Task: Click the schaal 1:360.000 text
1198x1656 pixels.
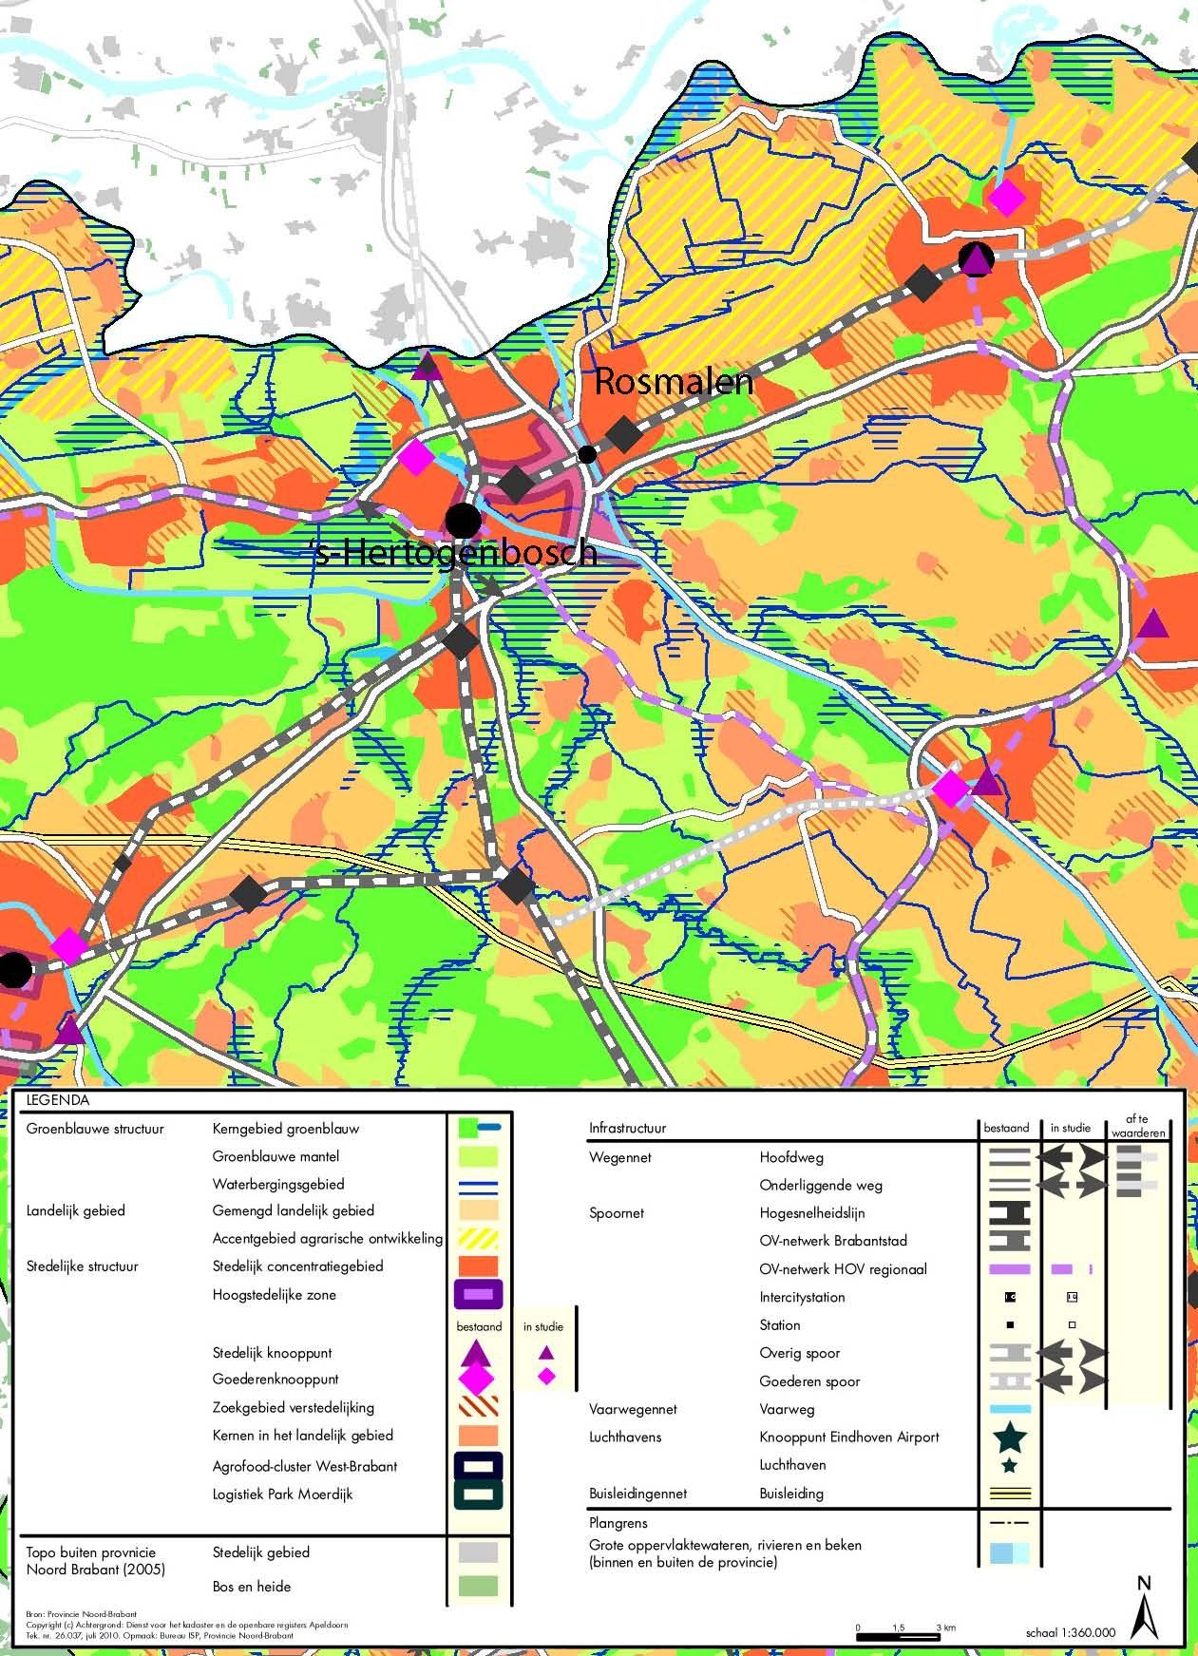Action: click(1071, 1633)
